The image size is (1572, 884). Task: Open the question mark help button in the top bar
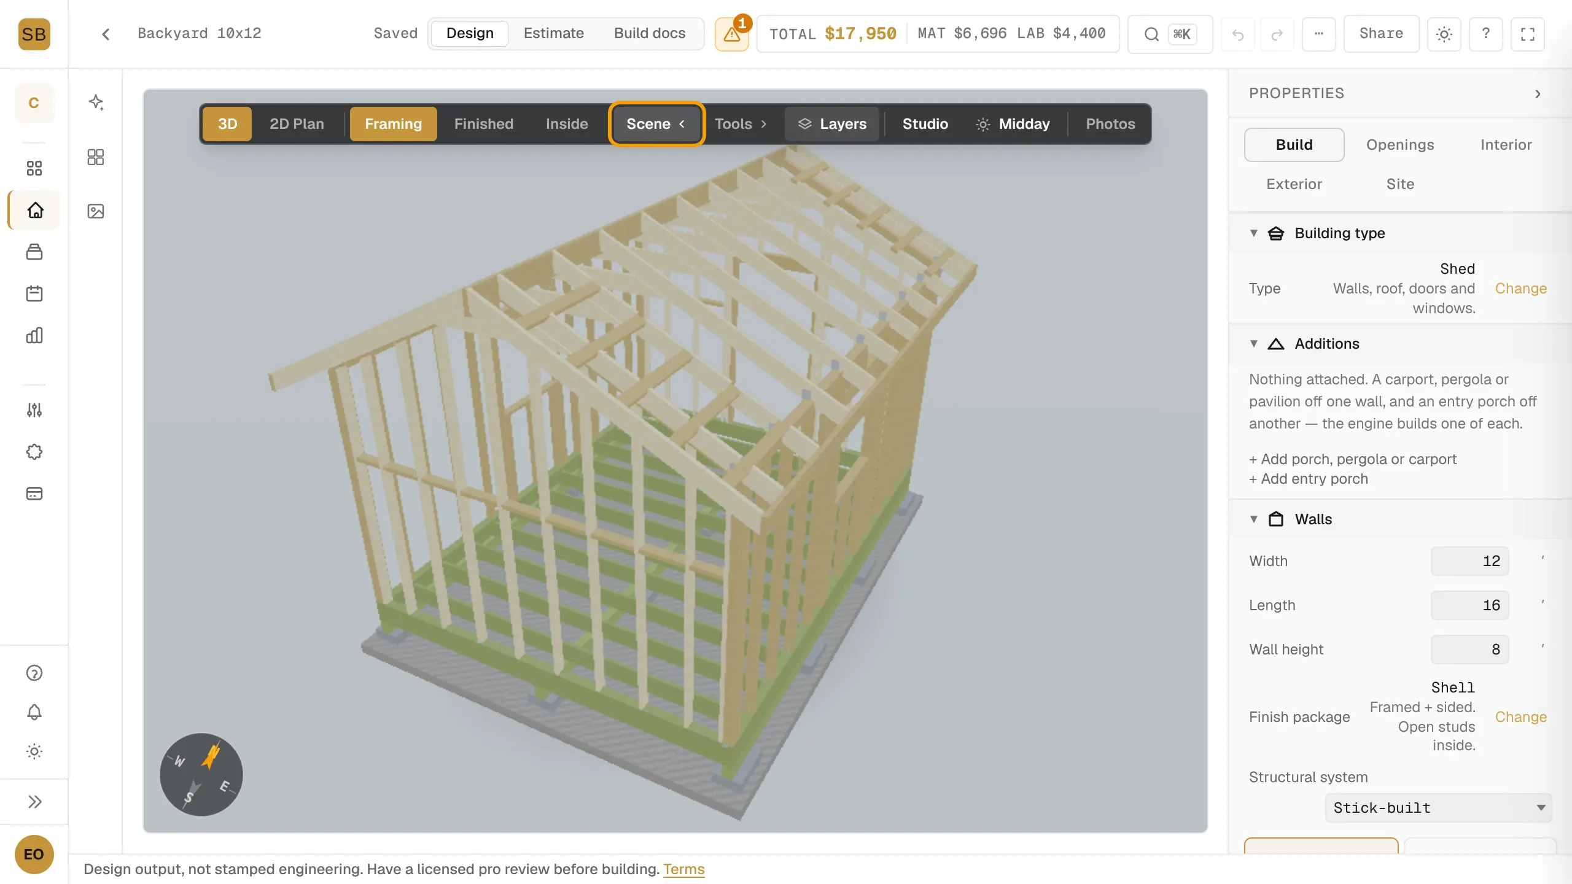point(1486,34)
